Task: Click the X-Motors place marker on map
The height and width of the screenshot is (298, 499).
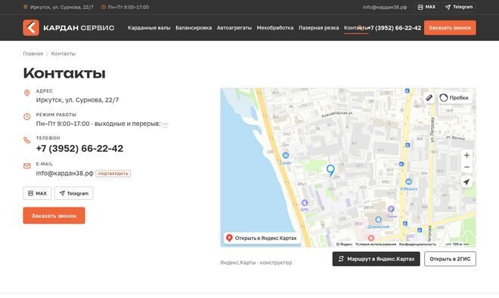Action: click(x=408, y=182)
